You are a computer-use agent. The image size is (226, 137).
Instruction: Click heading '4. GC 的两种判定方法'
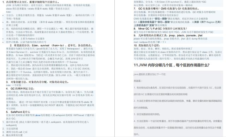coord(20,89)
